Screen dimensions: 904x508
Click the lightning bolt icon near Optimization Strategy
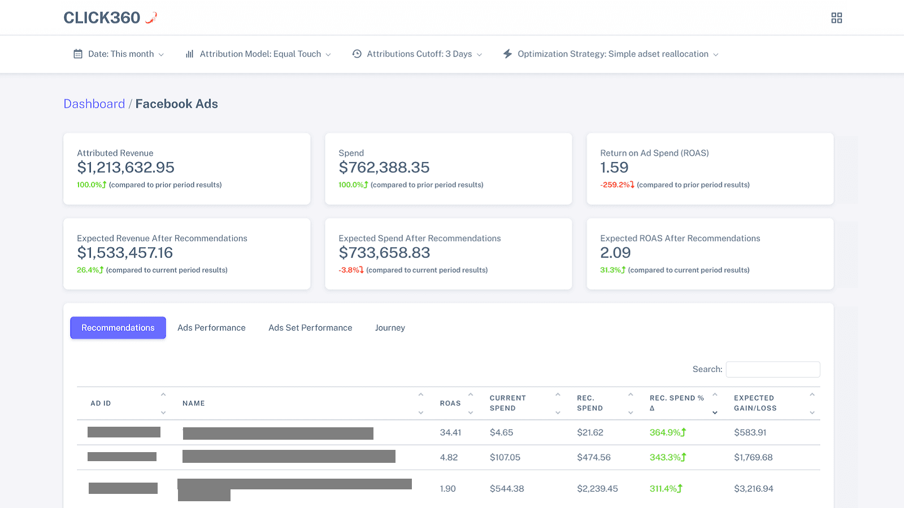[x=507, y=54]
